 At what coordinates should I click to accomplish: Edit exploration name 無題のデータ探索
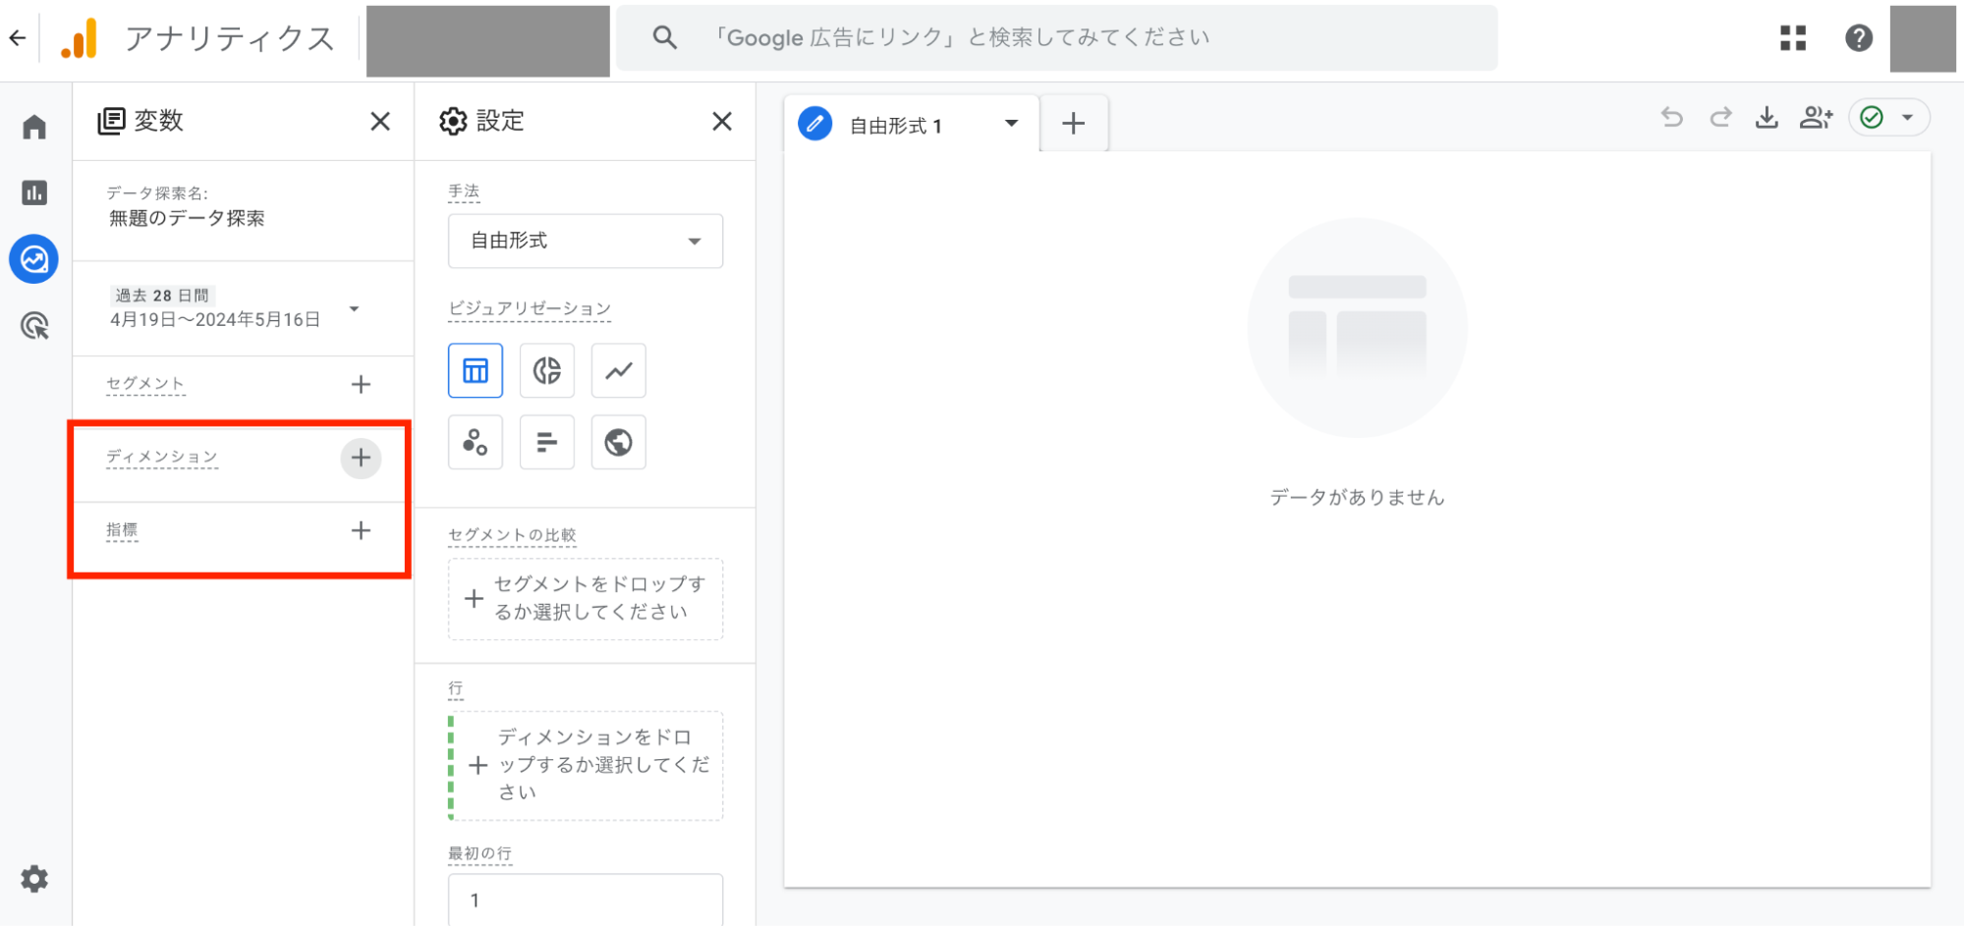pos(187,218)
